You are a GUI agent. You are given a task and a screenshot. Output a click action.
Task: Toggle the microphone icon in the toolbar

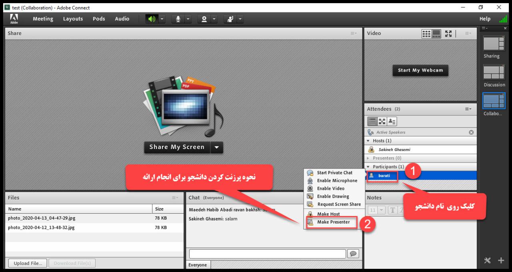coord(178,19)
